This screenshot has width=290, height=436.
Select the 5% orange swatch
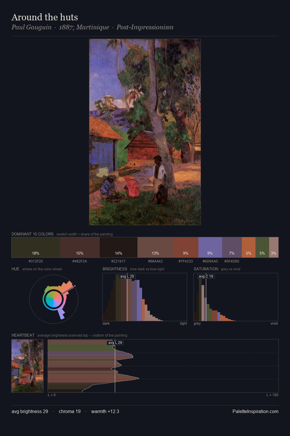[249, 247]
